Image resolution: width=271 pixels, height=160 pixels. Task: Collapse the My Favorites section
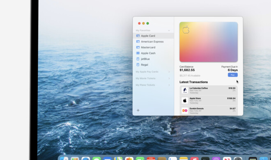[169, 30]
